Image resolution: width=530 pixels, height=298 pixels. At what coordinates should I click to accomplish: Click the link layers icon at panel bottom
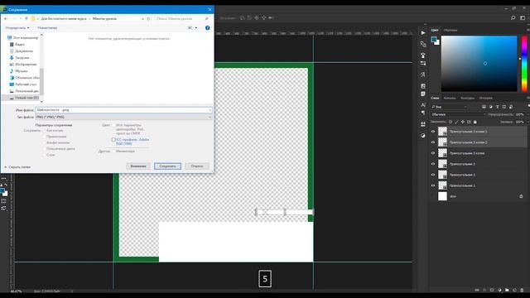coord(477,290)
